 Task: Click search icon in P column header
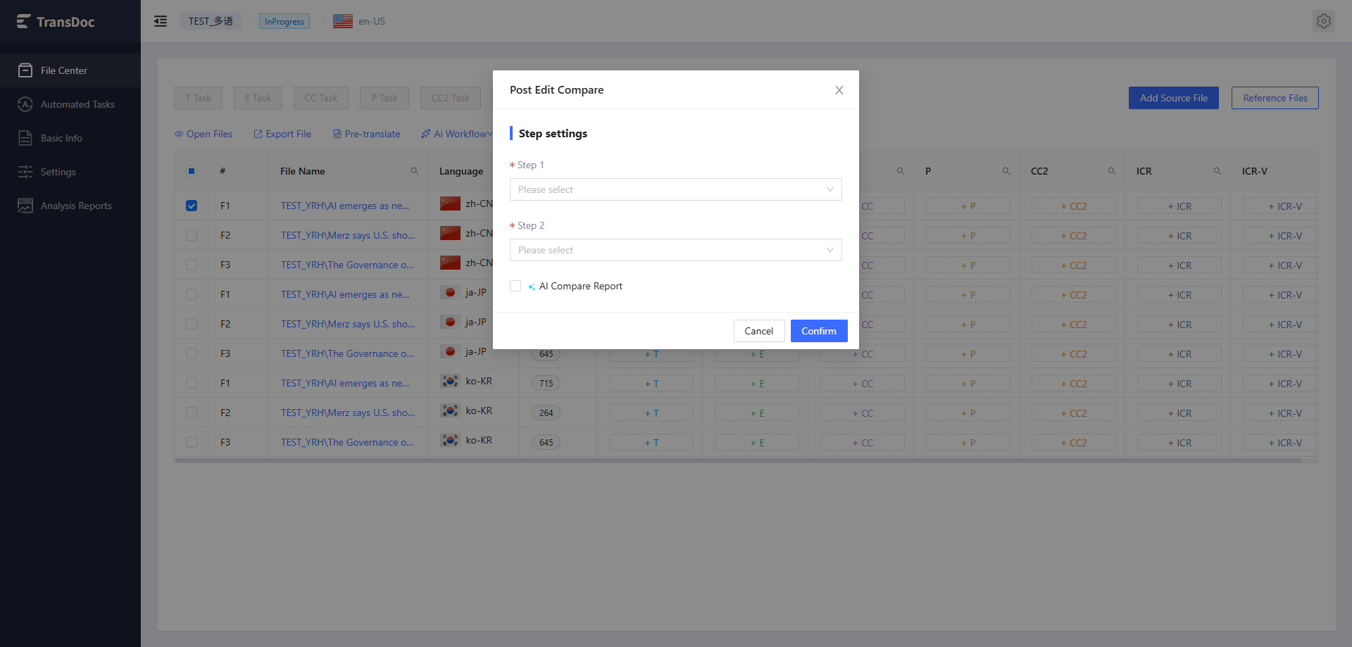pyautogui.click(x=1006, y=171)
